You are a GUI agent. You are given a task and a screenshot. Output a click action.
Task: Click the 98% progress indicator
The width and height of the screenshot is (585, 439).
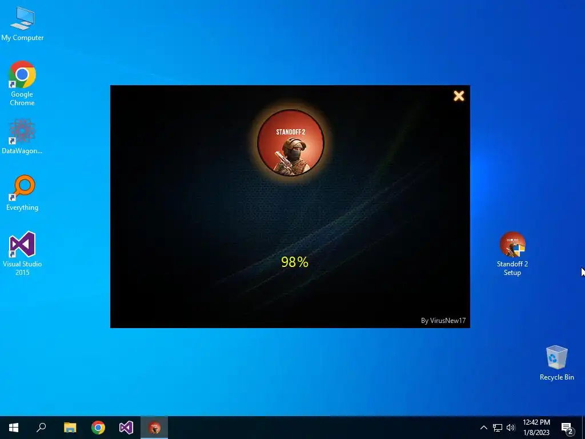click(295, 262)
